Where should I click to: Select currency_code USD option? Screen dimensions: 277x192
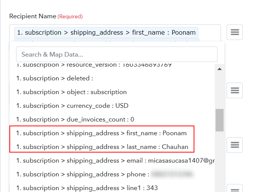[x=72, y=106]
